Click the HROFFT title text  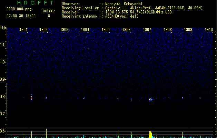tap(36, 3)
